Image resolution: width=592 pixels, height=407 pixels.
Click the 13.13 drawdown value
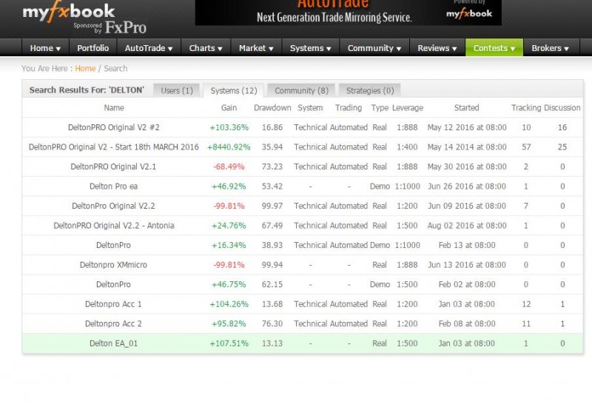point(272,343)
